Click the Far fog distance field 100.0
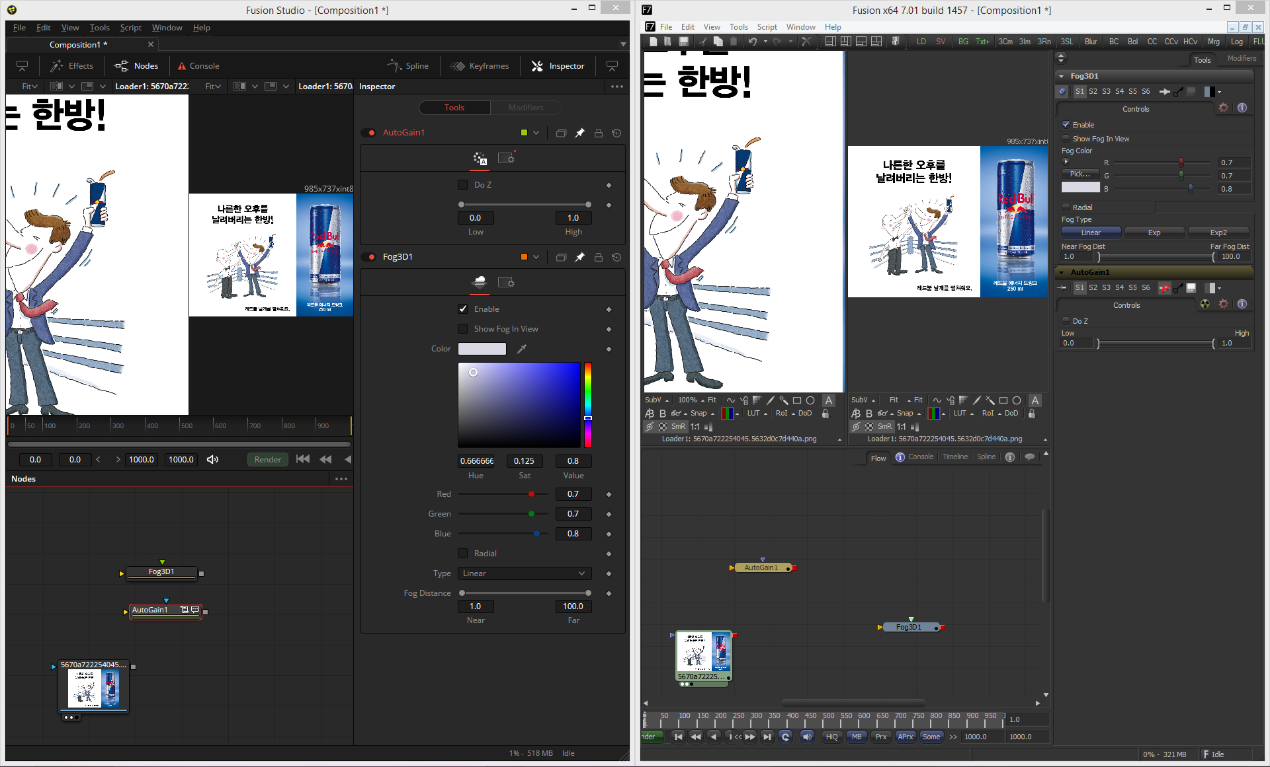Viewport: 1270px width, 767px height. tap(573, 606)
